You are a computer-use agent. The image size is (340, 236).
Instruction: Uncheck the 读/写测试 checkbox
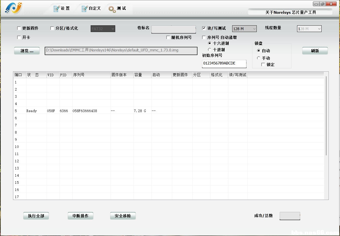click(x=204, y=28)
